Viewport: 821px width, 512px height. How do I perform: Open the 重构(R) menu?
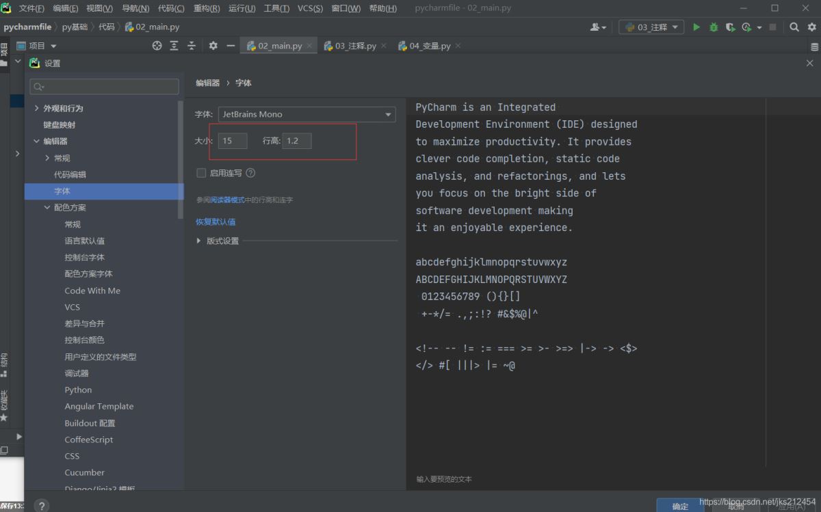point(207,8)
